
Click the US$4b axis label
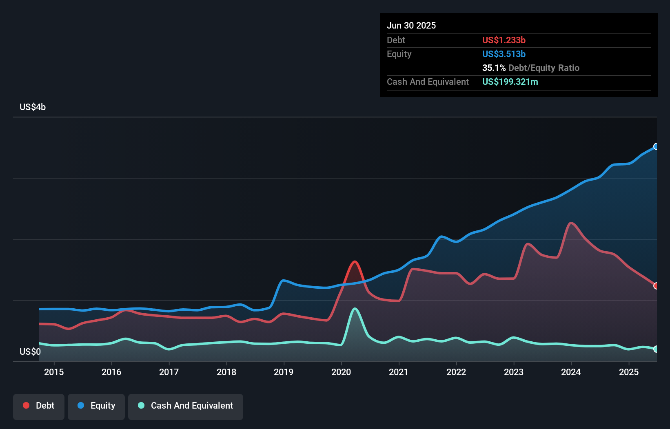click(x=33, y=107)
